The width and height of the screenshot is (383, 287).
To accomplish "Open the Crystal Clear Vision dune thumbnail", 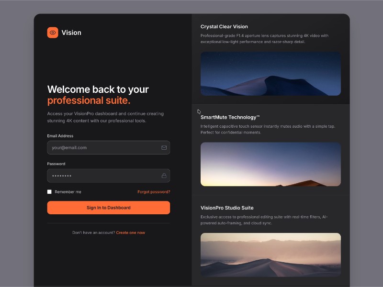I will 270,73.
